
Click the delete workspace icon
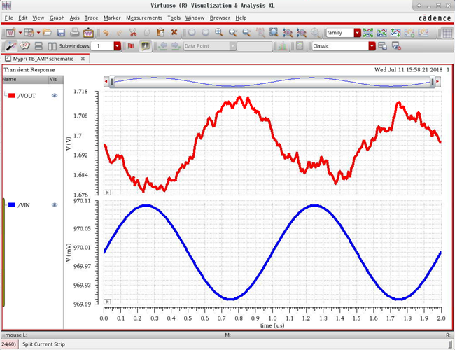396,46
